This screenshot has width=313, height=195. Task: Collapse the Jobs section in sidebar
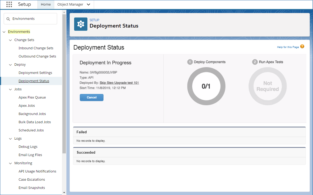(x=10, y=89)
